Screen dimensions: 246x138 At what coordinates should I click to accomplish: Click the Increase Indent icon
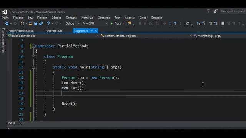click(x=216, y=23)
